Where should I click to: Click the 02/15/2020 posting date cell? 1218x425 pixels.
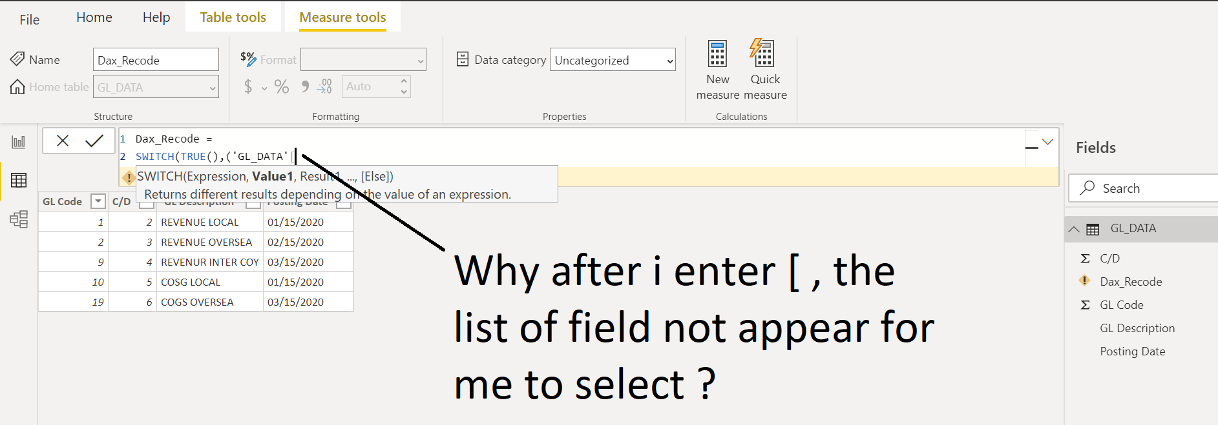tap(308, 242)
